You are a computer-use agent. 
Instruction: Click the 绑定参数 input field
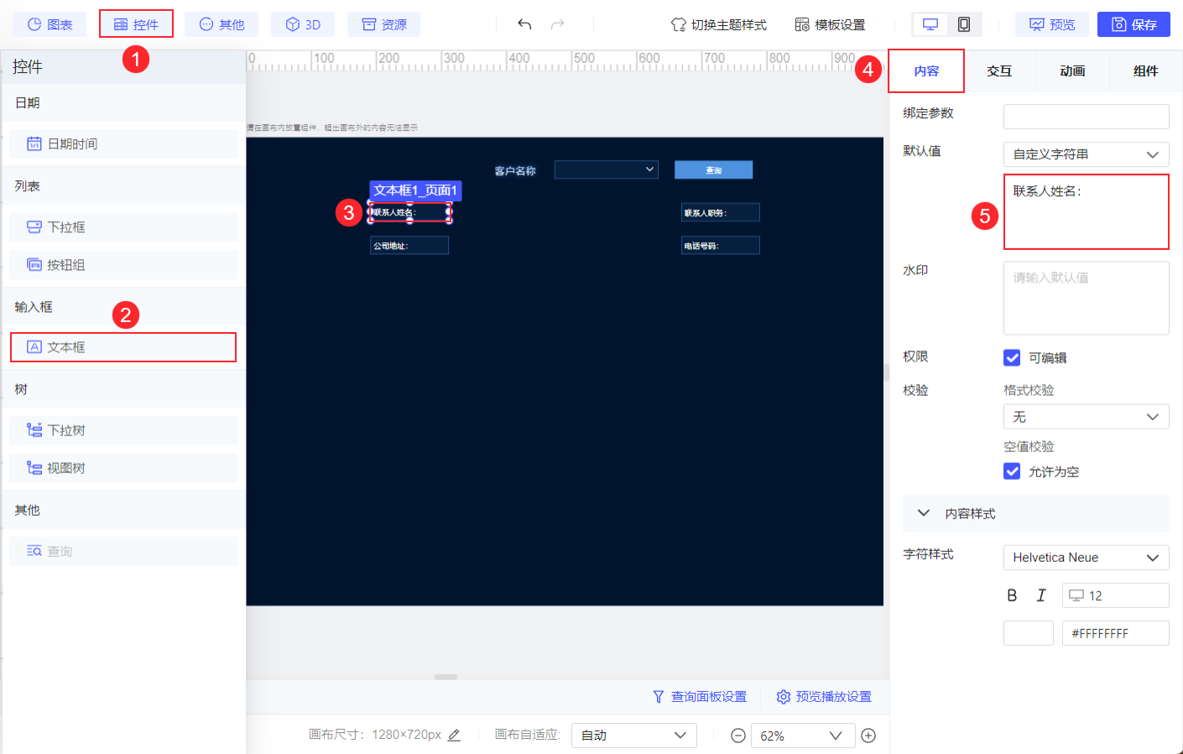[1086, 117]
